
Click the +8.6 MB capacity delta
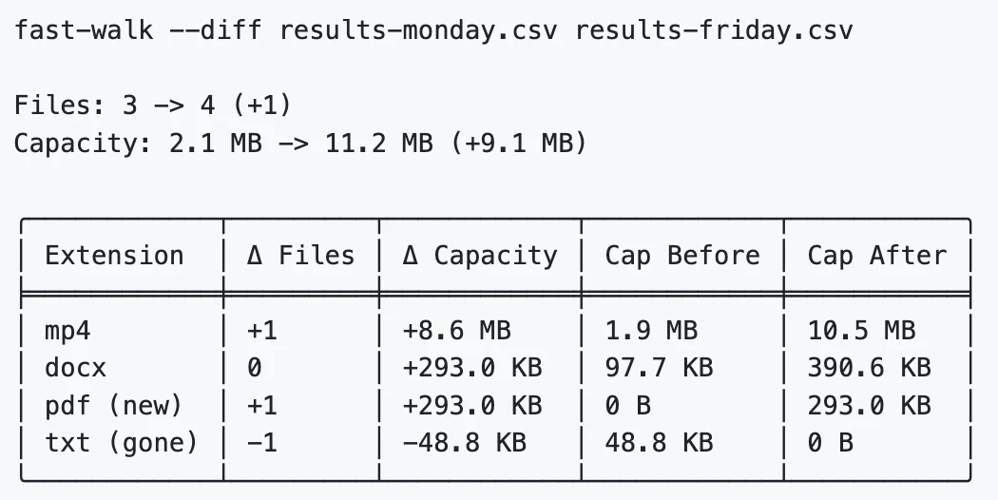pyautogui.click(x=456, y=331)
